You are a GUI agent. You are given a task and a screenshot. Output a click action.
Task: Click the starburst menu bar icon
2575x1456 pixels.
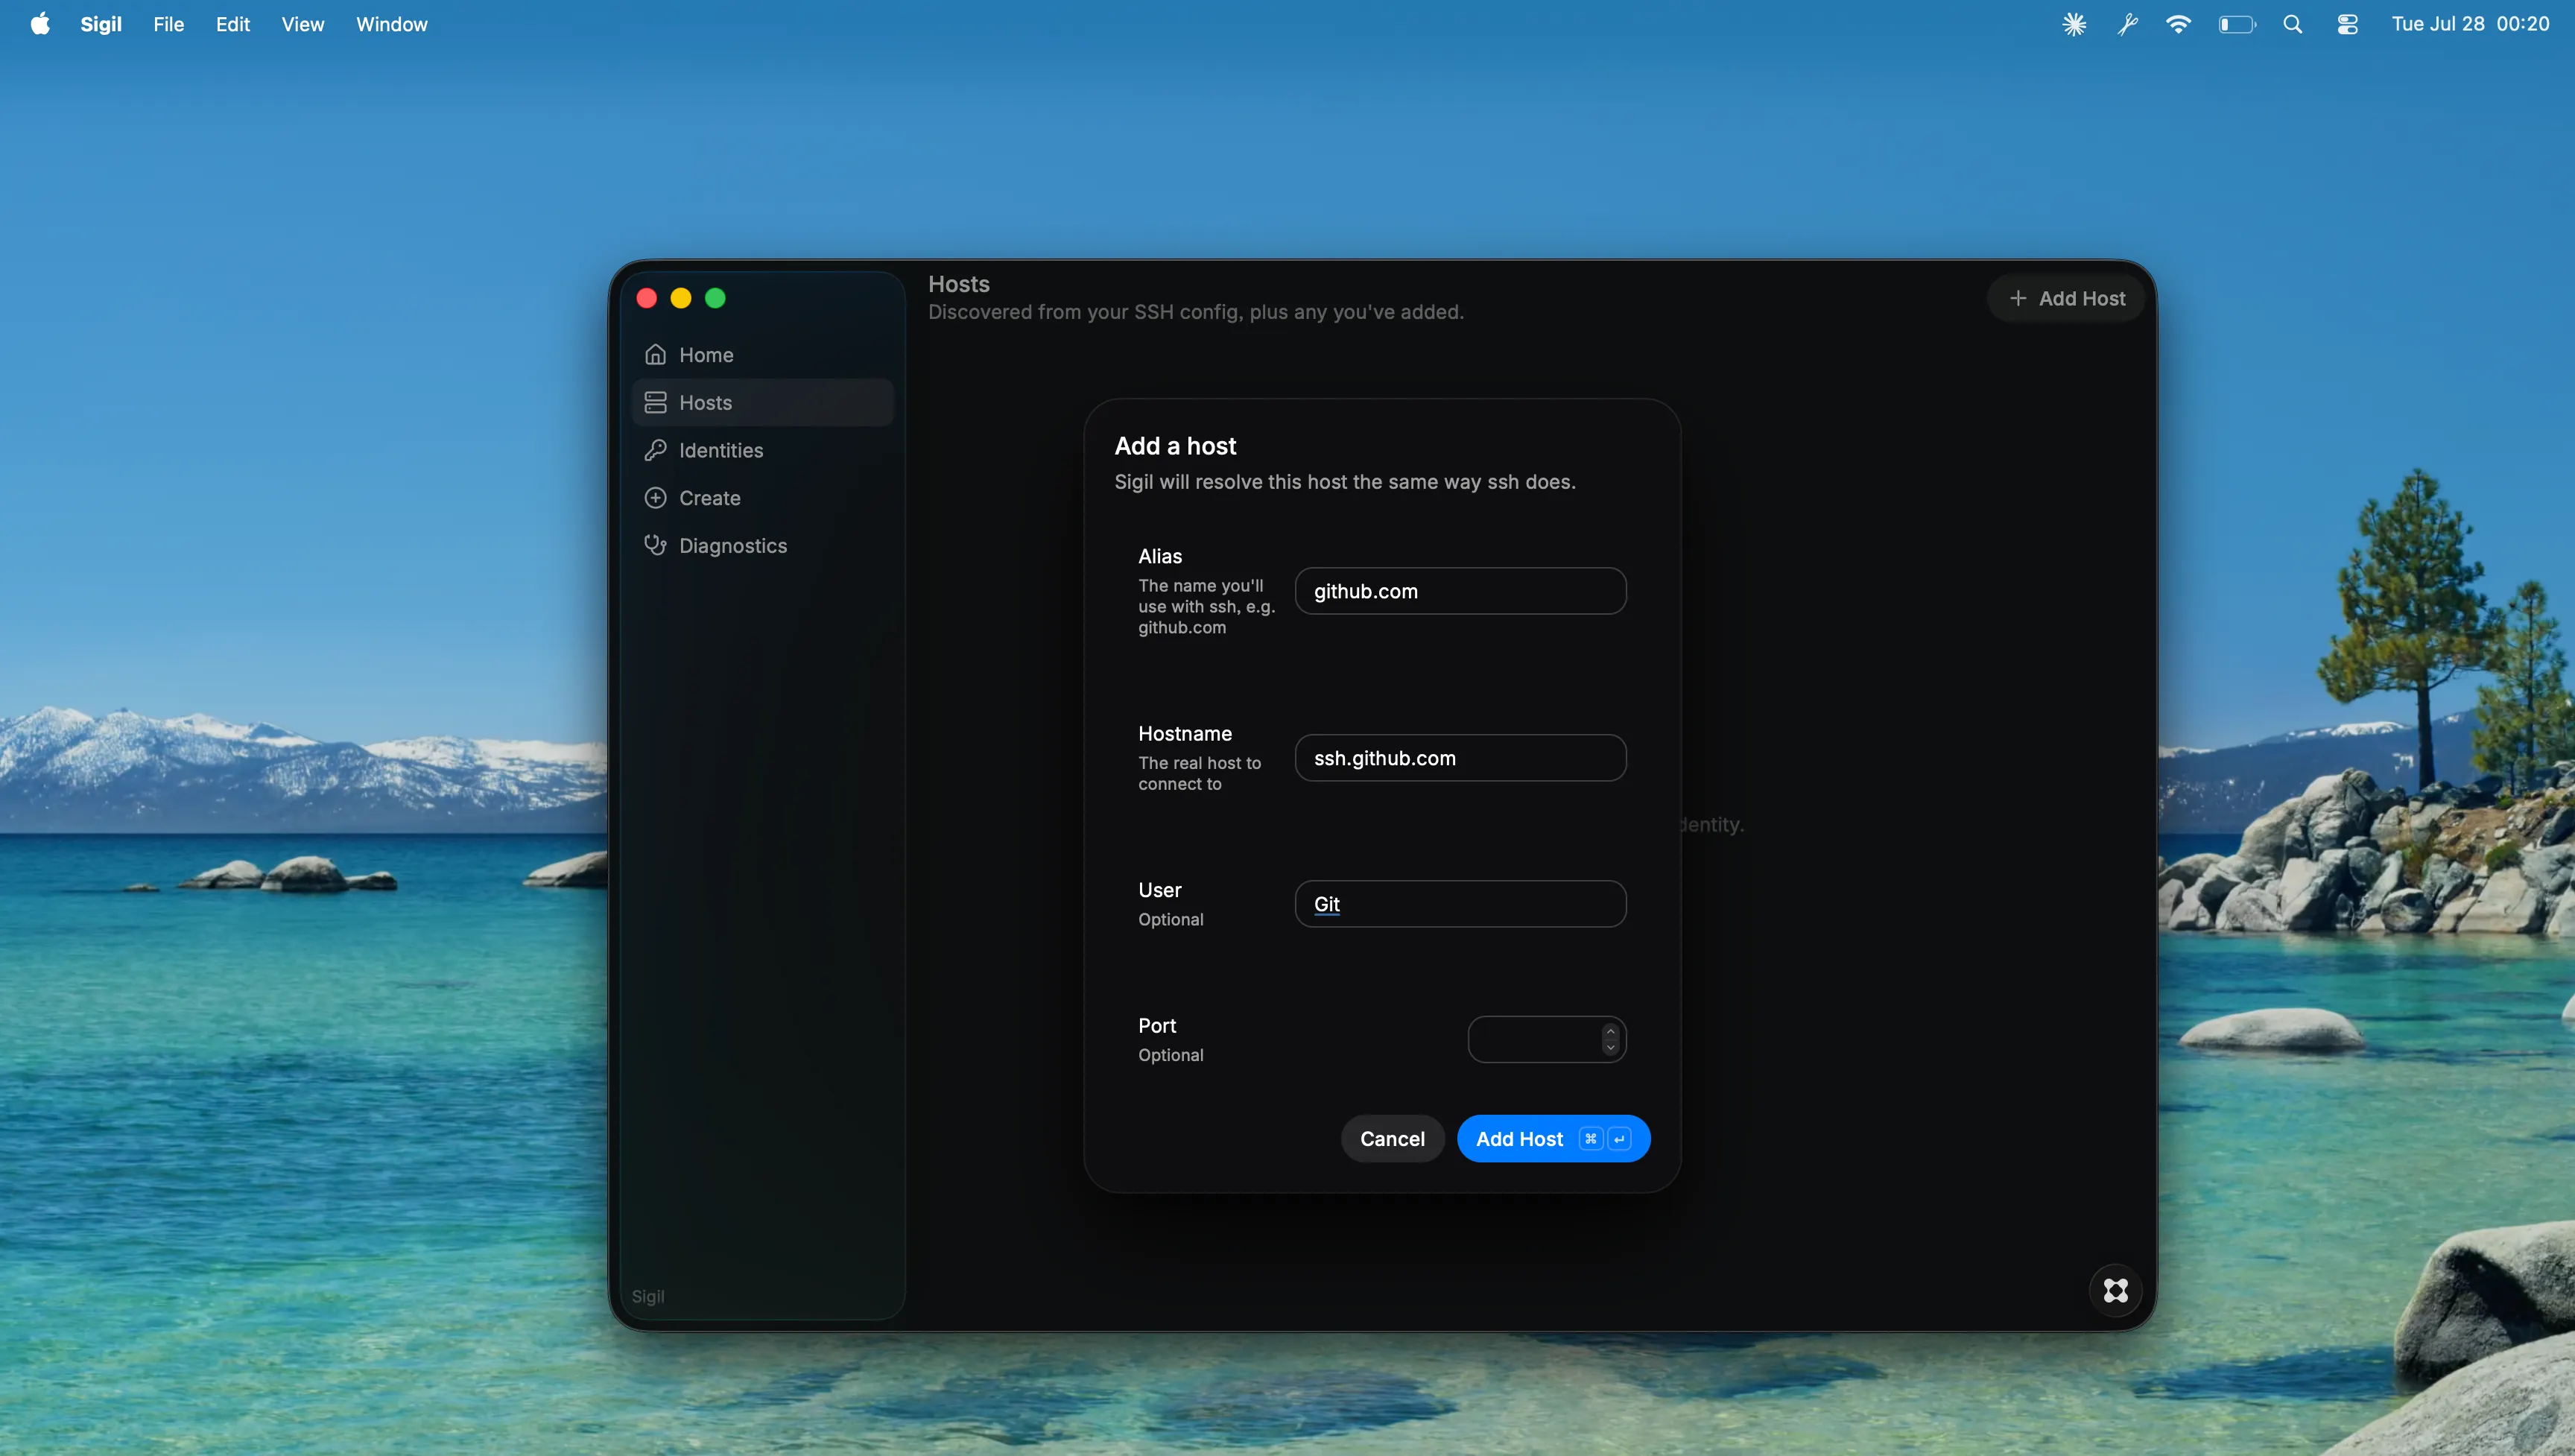(2074, 24)
